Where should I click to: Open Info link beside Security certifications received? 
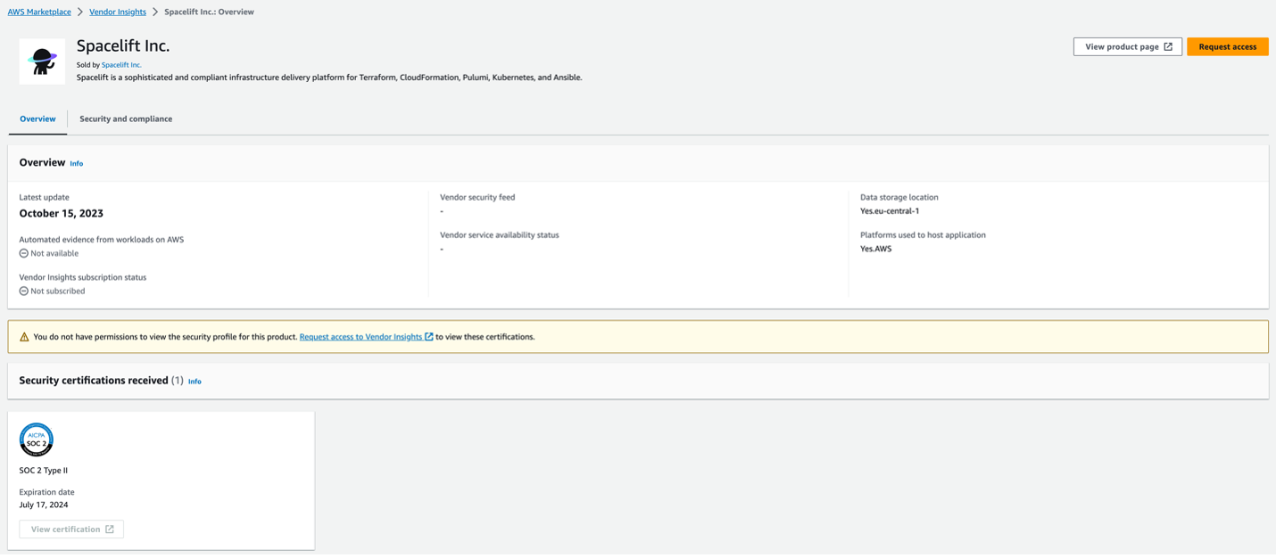195,382
